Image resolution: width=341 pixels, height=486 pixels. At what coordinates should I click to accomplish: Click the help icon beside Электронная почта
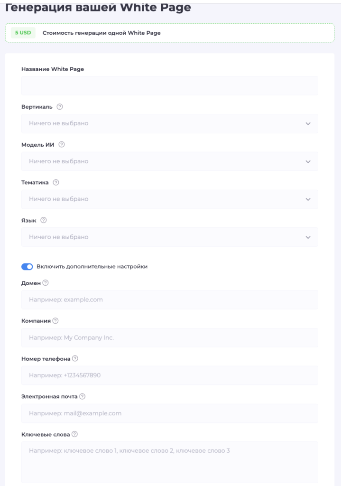tap(82, 396)
